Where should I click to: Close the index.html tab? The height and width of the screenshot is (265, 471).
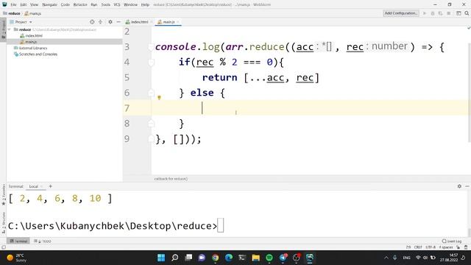coord(152,22)
